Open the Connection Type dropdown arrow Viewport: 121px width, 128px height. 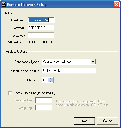tap(93, 62)
